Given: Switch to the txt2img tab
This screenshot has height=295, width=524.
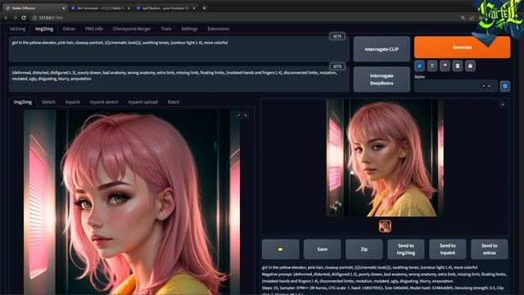Looking at the screenshot, I should point(18,29).
